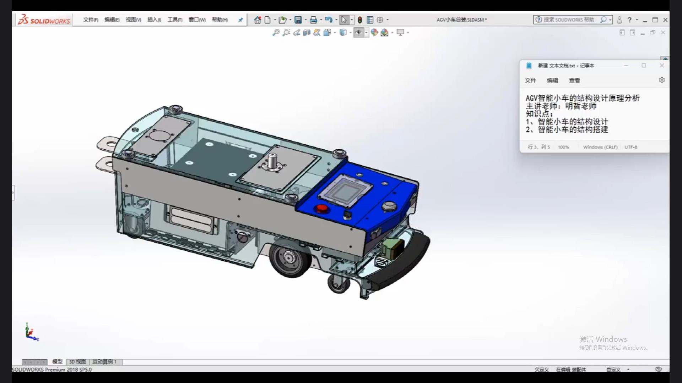Viewport: 682px width, 383px height.
Task: Click the Help question mark icon
Action: click(x=629, y=20)
